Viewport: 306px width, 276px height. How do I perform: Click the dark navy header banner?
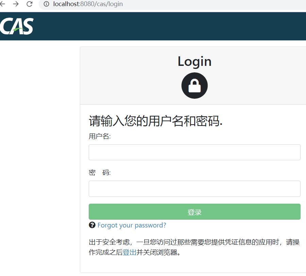[x=170, y=26]
